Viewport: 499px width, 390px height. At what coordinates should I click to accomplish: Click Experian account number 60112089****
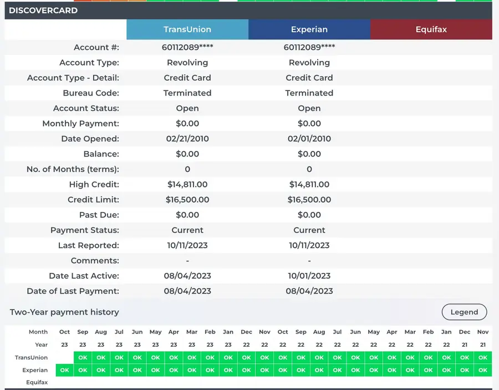tap(309, 48)
